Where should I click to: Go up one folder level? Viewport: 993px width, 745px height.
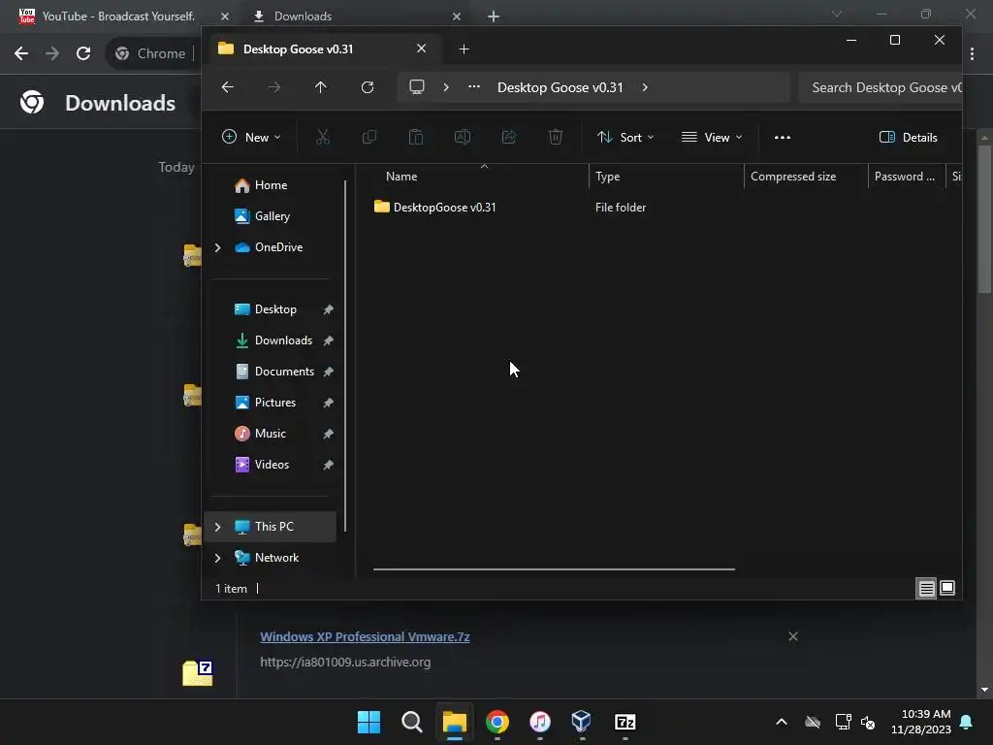(320, 86)
